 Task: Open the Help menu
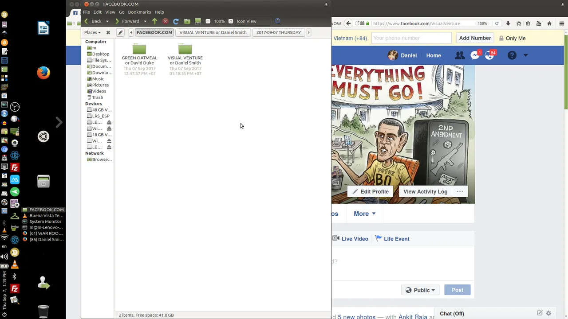159,12
